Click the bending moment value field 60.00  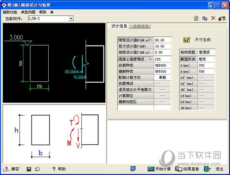coord(162,40)
